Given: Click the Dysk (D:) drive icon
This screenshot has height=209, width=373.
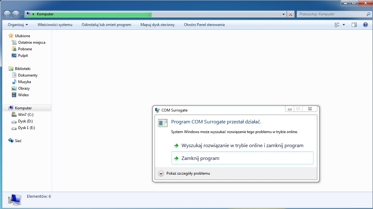Looking at the screenshot, I should click(x=14, y=121).
